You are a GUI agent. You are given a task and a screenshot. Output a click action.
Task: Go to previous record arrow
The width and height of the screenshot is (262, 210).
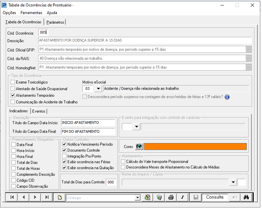click(x=24, y=197)
